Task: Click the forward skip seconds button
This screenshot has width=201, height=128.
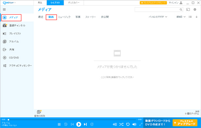Action: click(x=92, y=124)
